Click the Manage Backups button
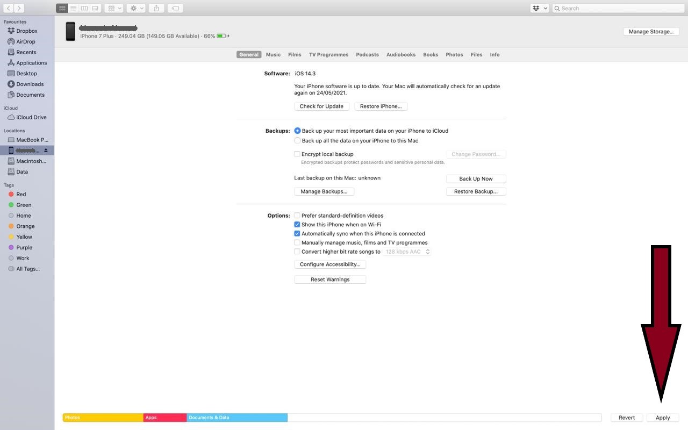 tap(324, 191)
